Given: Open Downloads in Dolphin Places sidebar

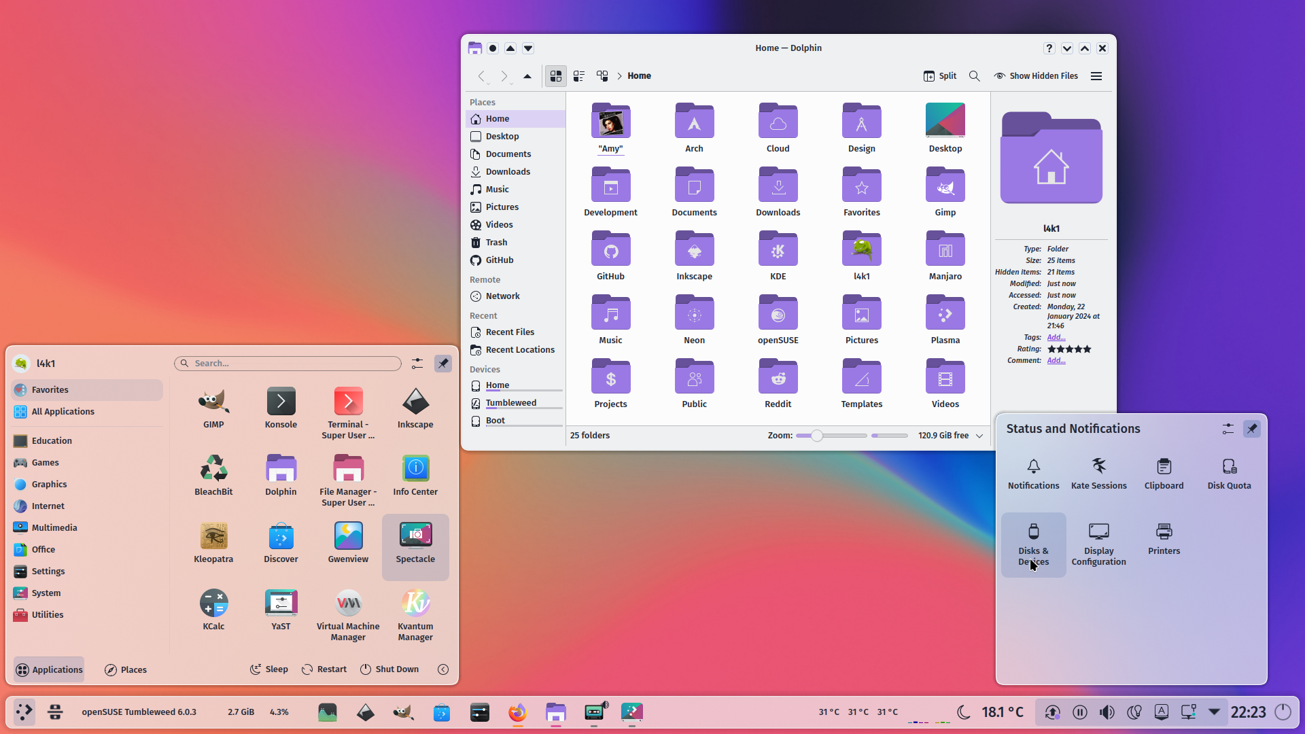Looking at the screenshot, I should point(515,172).
